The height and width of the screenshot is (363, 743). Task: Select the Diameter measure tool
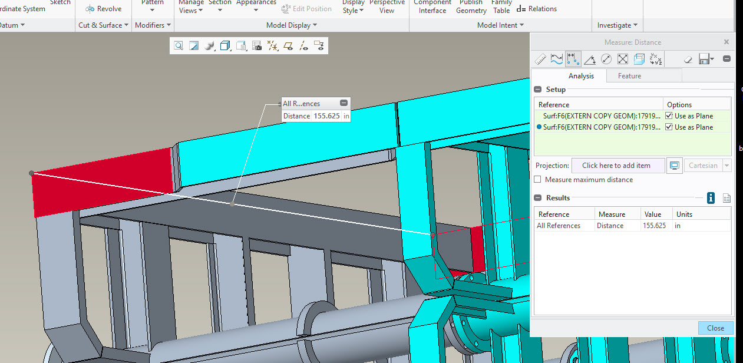pyautogui.click(x=606, y=58)
